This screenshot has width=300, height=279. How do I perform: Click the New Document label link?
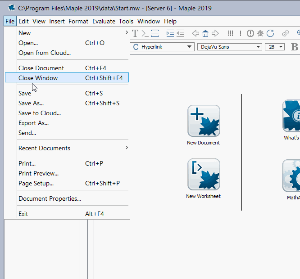[204, 143]
